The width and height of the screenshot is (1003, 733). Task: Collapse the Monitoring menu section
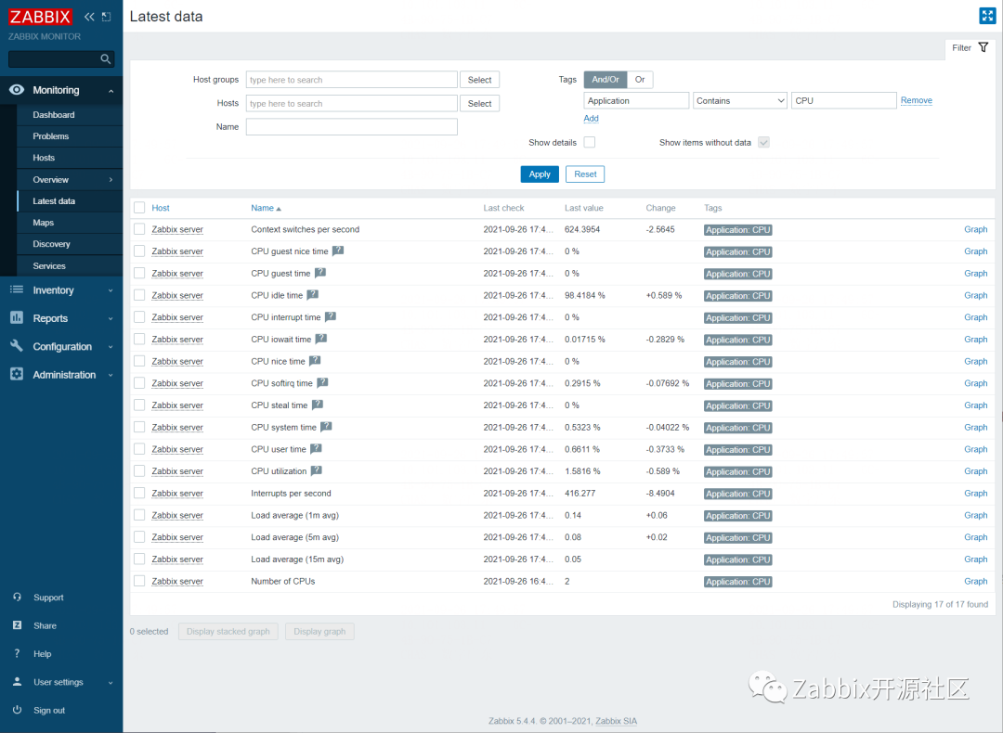tap(111, 91)
